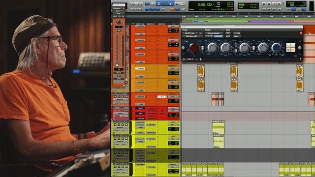Viewport: 315px width, 177px height.
Task: Click the small left silver knob on EQ
Action: 183,48
